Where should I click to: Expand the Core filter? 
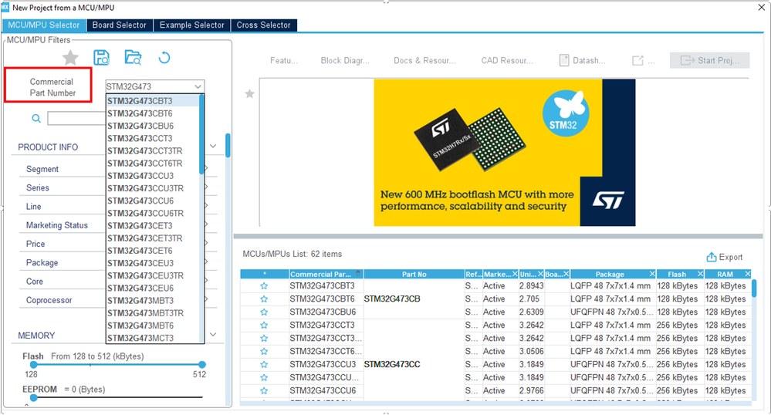coord(35,282)
